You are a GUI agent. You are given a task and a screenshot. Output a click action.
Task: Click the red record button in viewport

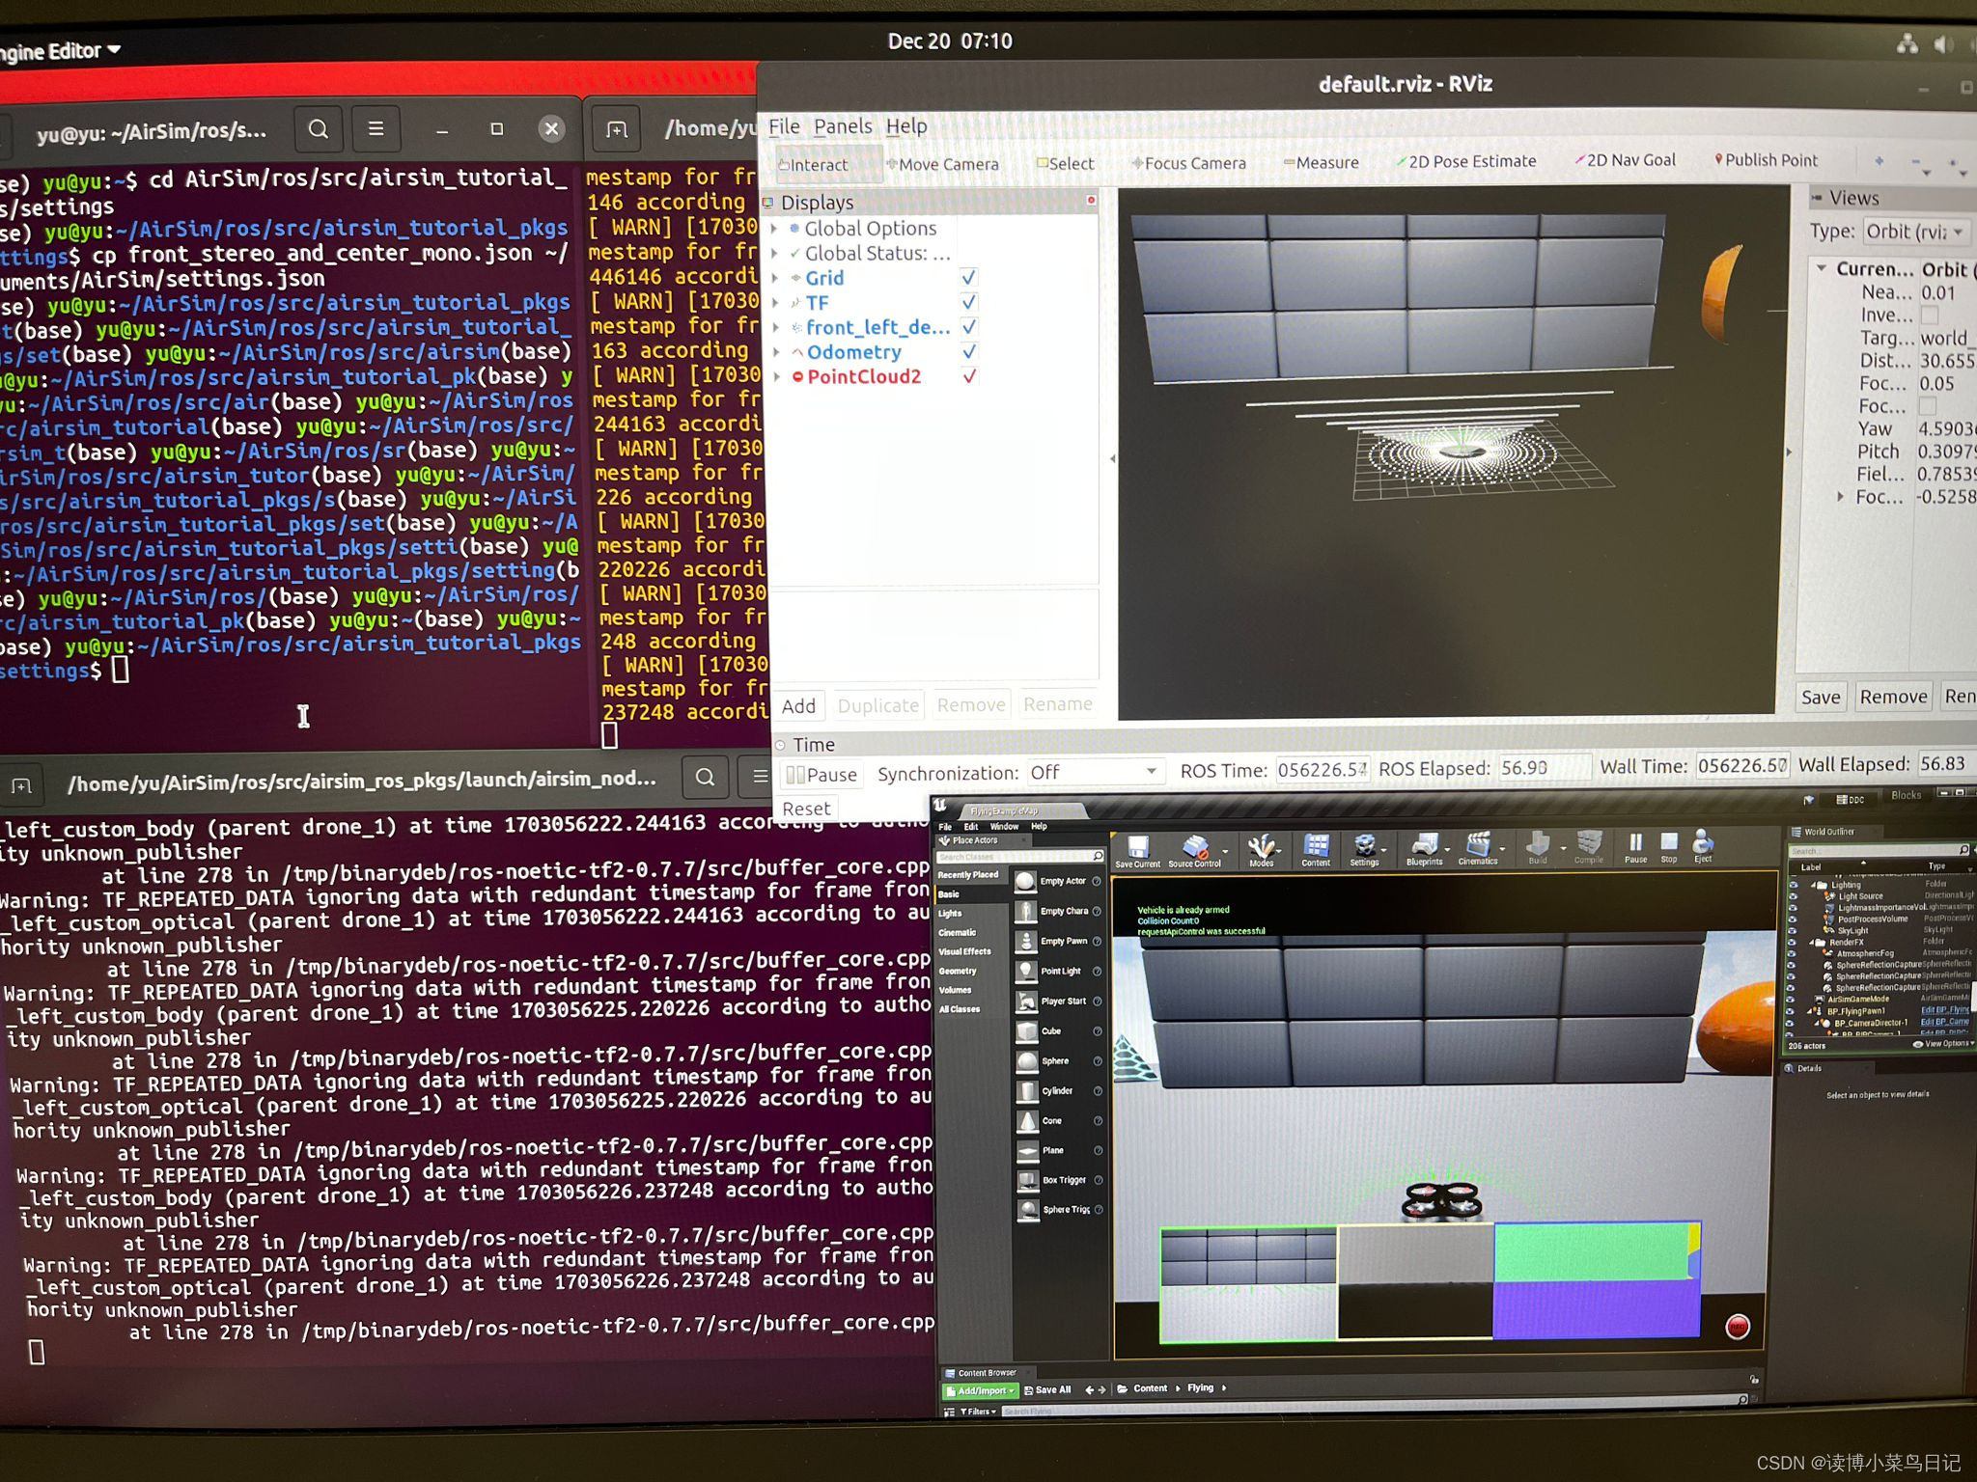point(1737,1327)
